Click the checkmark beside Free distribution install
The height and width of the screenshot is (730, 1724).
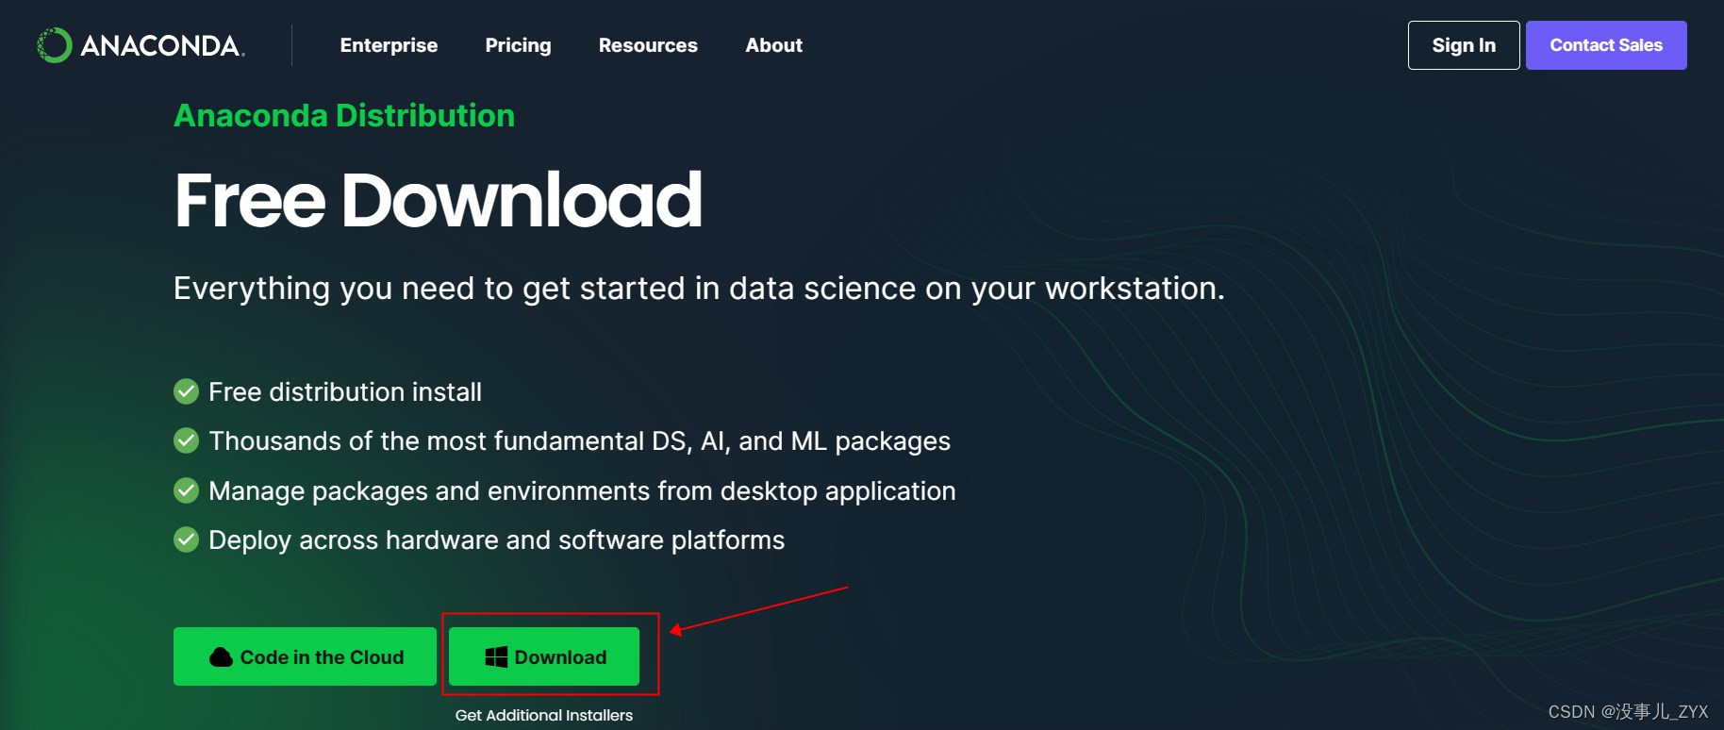pyautogui.click(x=187, y=391)
